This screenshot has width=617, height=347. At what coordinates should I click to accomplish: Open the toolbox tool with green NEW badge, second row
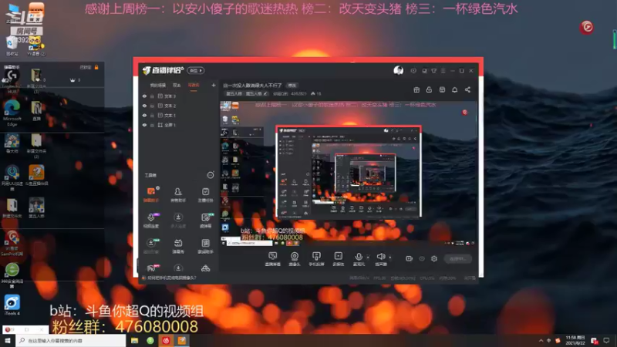tap(205, 221)
